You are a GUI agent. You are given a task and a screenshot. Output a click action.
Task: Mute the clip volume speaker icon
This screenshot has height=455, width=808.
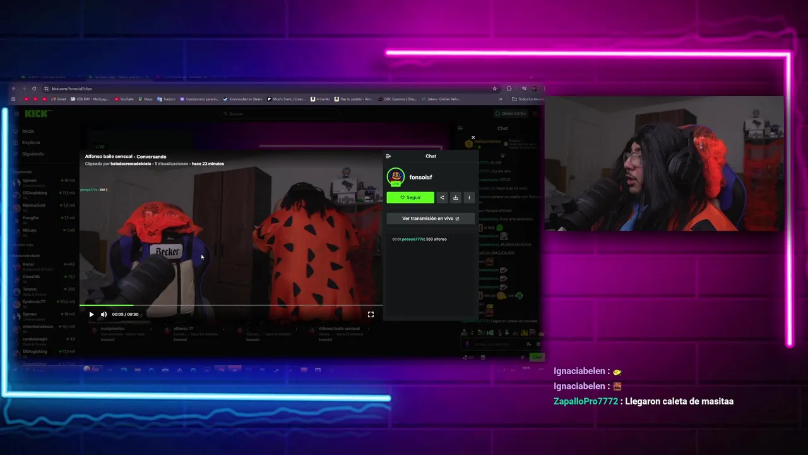(104, 314)
